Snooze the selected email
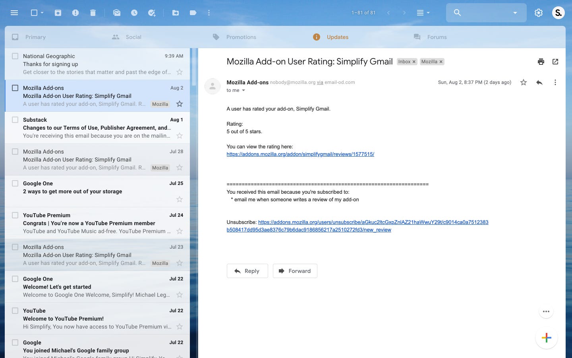 [134, 13]
